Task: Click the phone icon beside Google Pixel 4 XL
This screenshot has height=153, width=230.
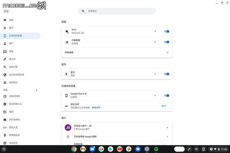Action: click(66, 96)
